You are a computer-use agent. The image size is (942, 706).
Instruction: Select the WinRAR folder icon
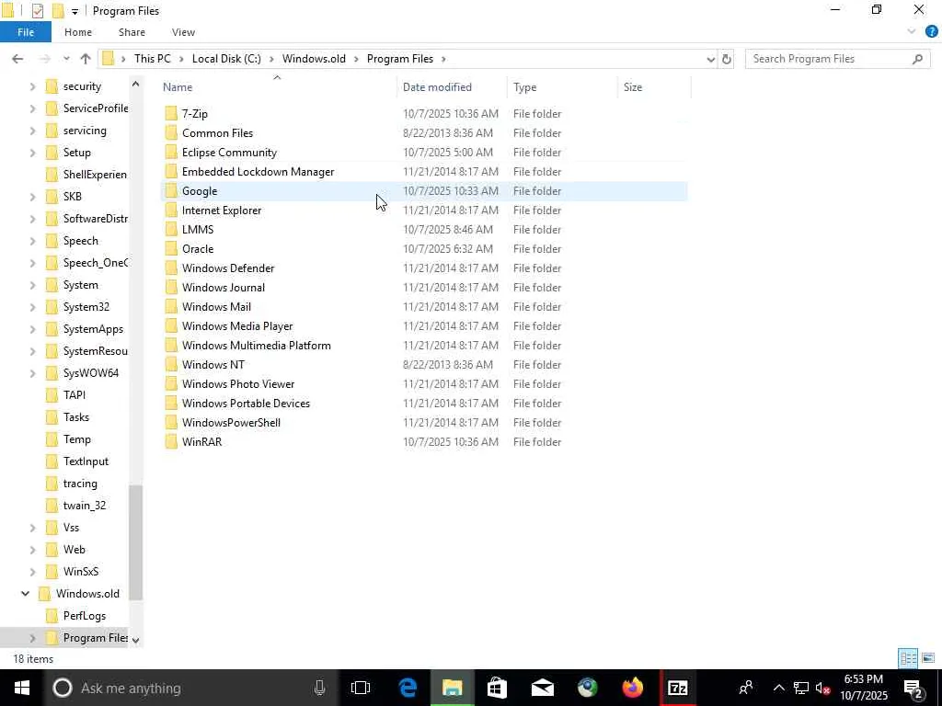tap(171, 442)
